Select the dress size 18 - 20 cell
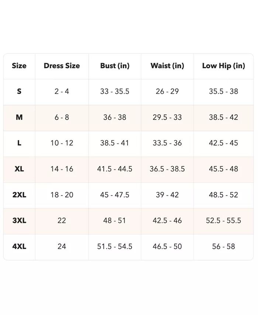Image resolution: width=258 pixels, height=315 pixels. [x=62, y=195]
